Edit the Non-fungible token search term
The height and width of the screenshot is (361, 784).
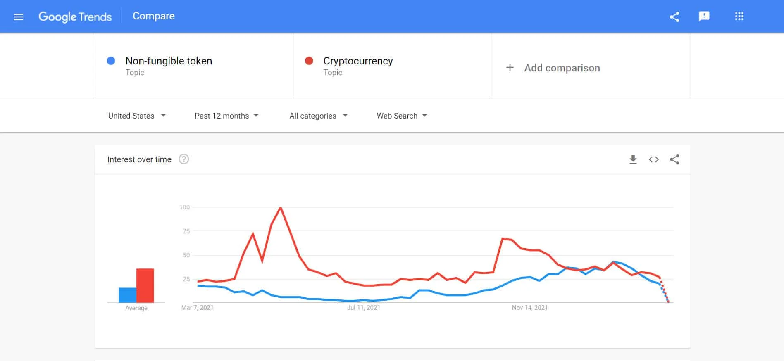click(169, 61)
